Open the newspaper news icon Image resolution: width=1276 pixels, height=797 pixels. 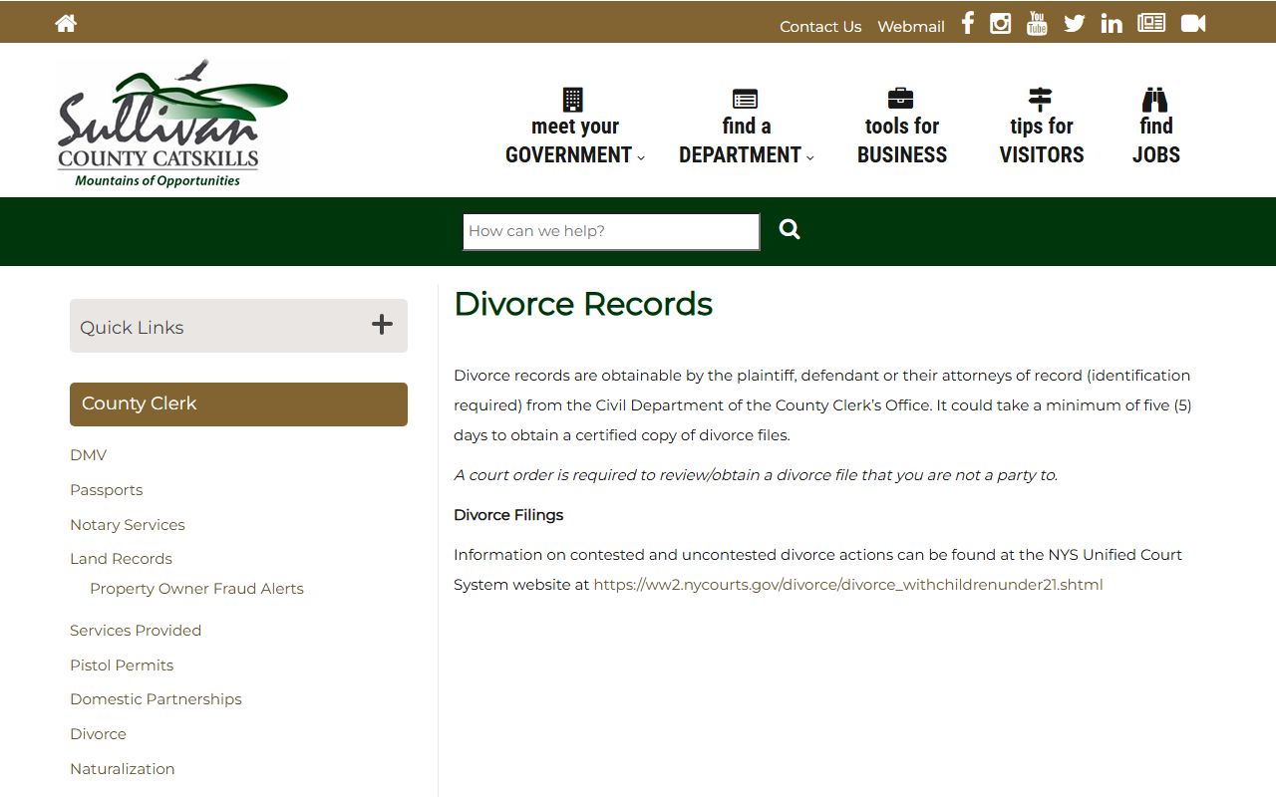tap(1151, 23)
